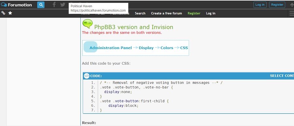Click the chain link icon in toolbar
The height and width of the screenshot is (126, 294).
(3, 13)
